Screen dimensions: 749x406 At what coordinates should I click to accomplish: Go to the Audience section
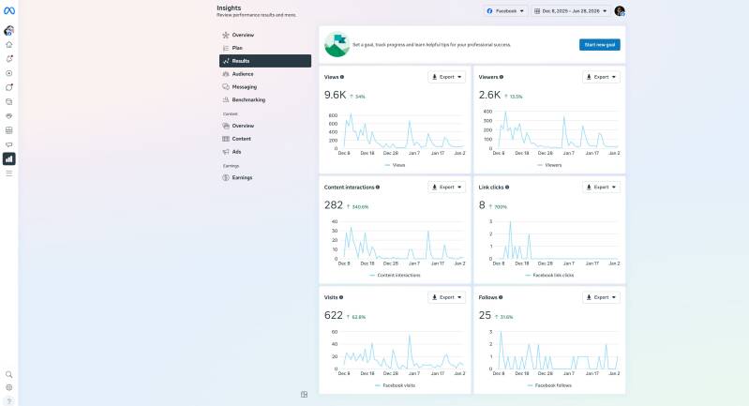point(243,73)
